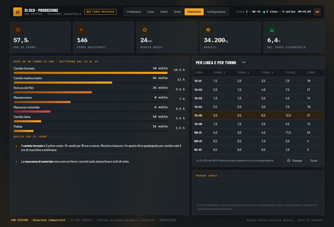Click the FERMI column header

click(x=311, y=73)
